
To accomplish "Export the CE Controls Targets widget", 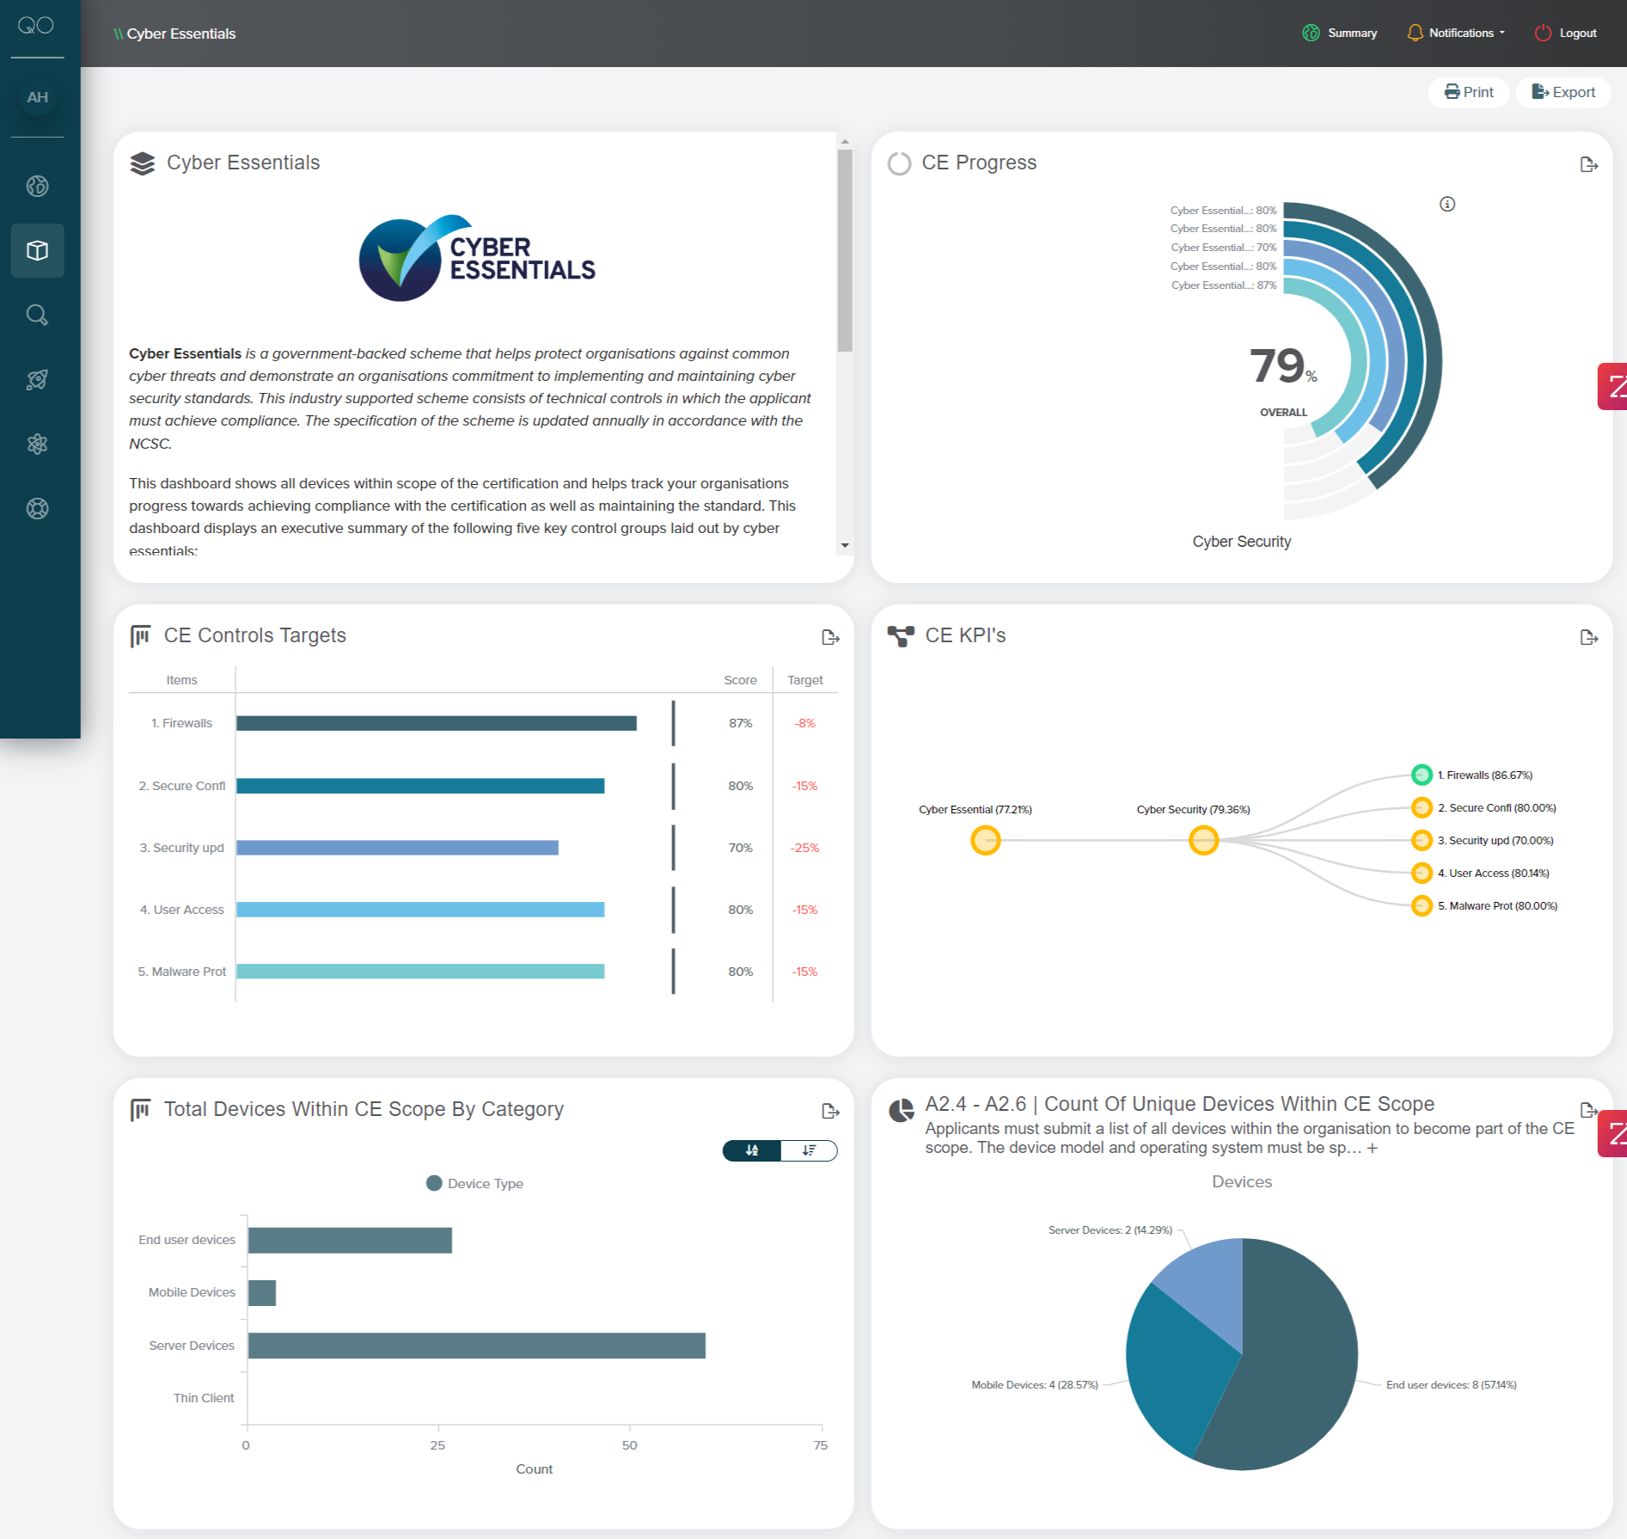I will click(x=829, y=637).
